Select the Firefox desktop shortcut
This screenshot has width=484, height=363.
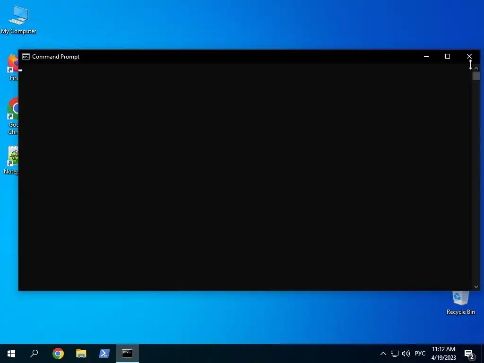[12, 67]
